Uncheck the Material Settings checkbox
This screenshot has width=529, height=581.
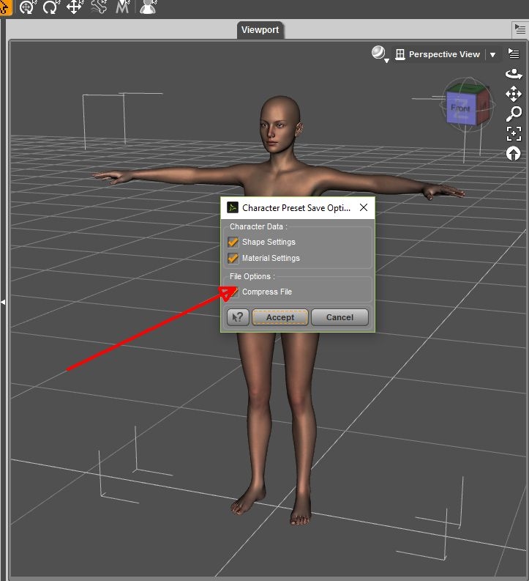pyautogui.click(x=233, y=258)
